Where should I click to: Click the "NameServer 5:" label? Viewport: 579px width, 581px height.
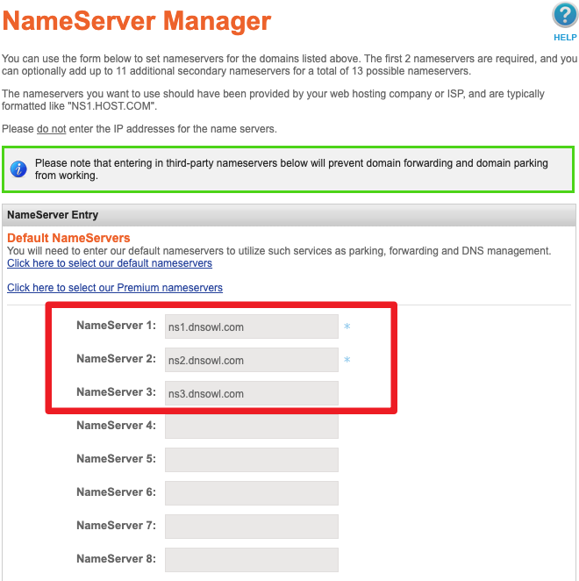click(x=116, y=459)
